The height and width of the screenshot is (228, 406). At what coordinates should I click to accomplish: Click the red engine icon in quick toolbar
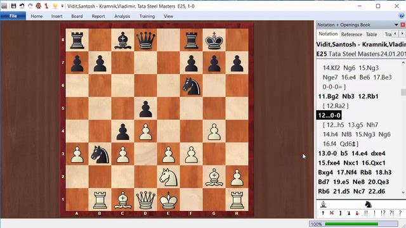38,6
